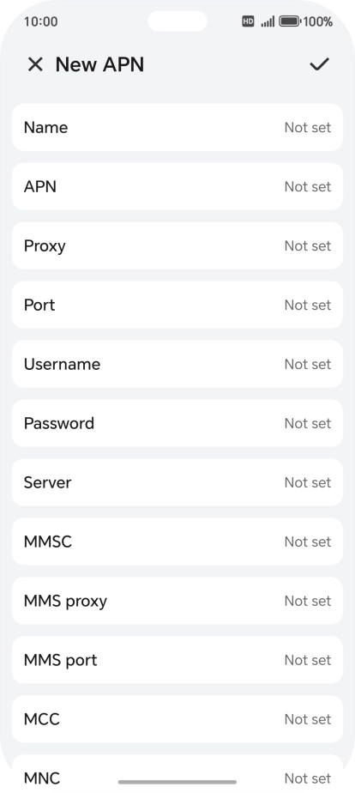Tap the home gesture bar

(x=177, y=782)
